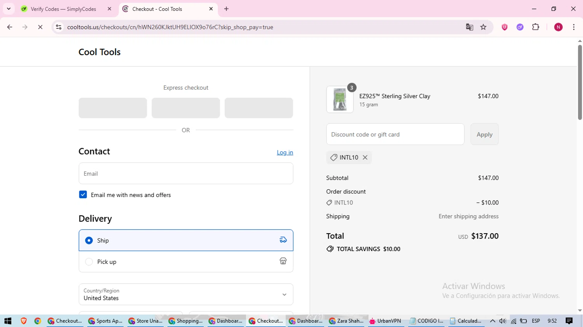Click the Pick up store icon
Screen dimensions: 583x327
[x=283, y=261]
